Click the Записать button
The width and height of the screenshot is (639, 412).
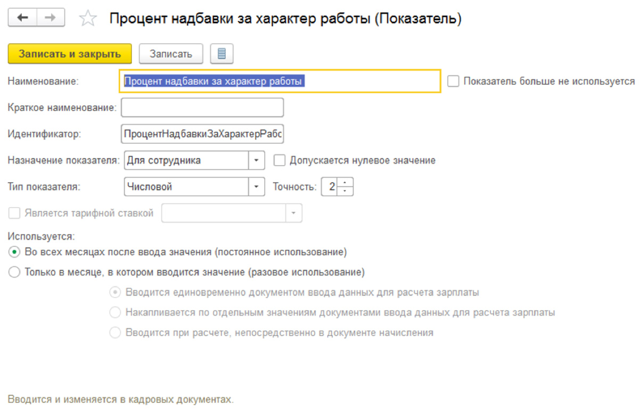point(170,53)
